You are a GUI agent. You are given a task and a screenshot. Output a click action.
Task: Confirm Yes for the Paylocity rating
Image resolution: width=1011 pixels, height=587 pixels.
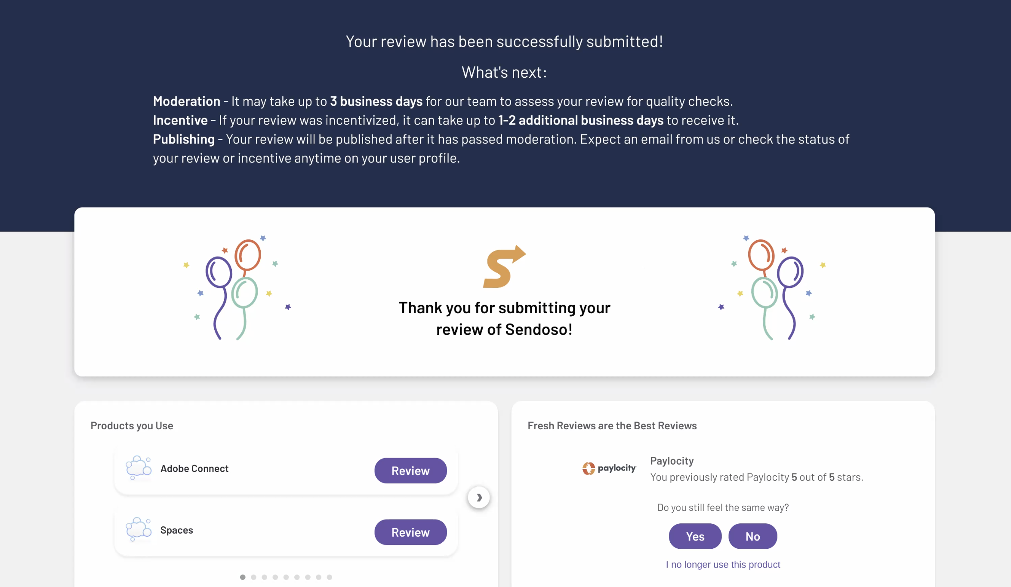(695, 536)
